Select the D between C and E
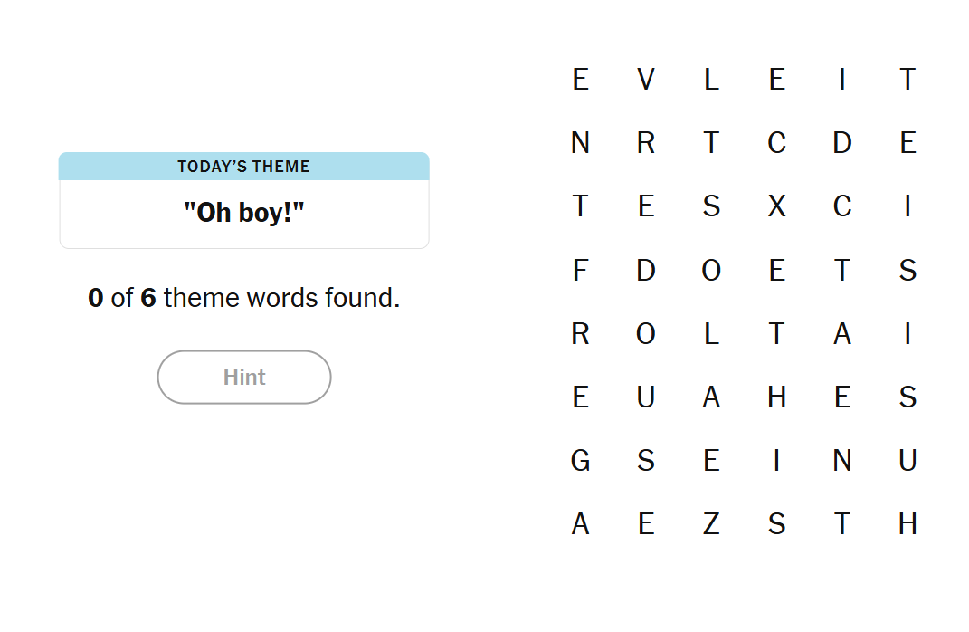This screenshot has width=969, height=632. click(x=842, y=143)
